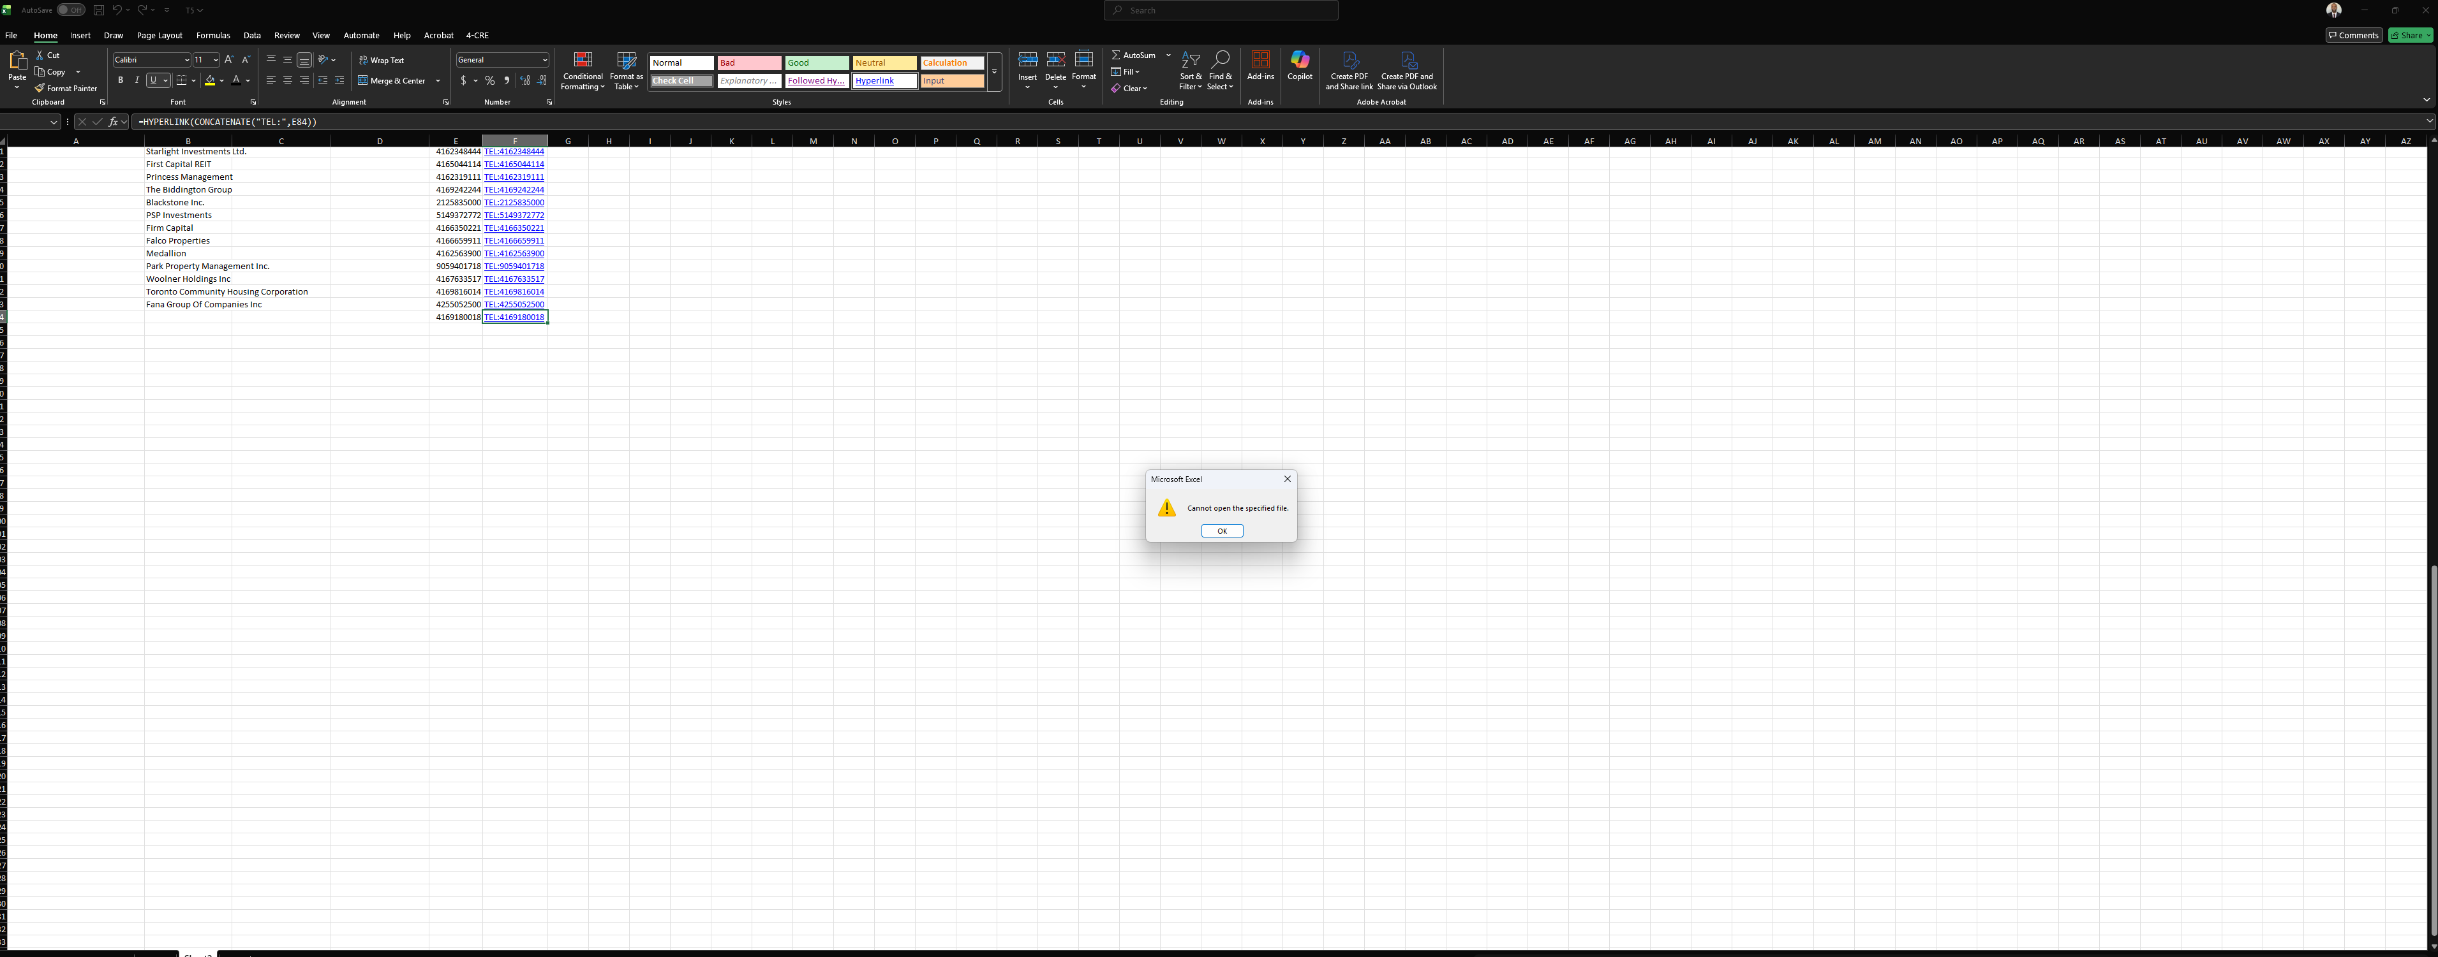
Task: Click the Orientation text angle icon
Action: tap(323, 59)
